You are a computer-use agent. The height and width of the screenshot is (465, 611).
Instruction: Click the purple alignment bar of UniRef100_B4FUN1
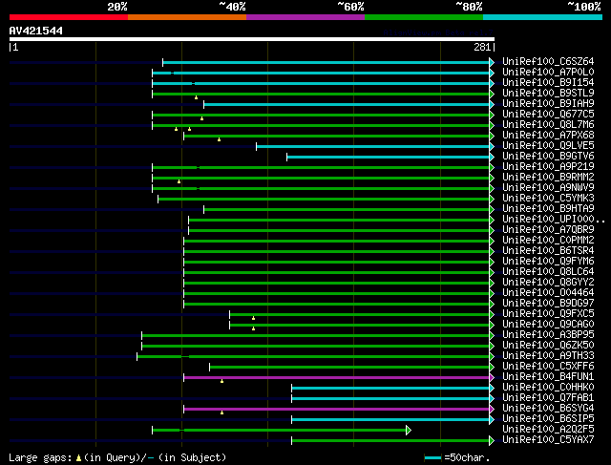[x=337, y=377]
